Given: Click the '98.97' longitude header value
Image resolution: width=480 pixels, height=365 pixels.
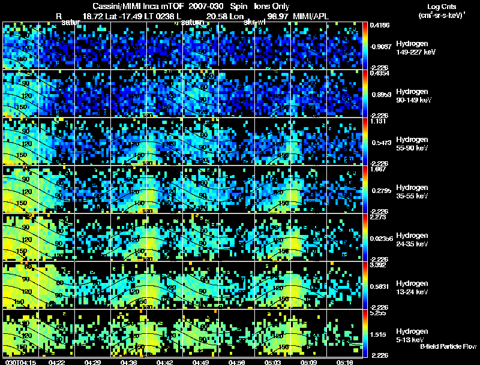Looking at the screenshot, I should coord(278,16).
